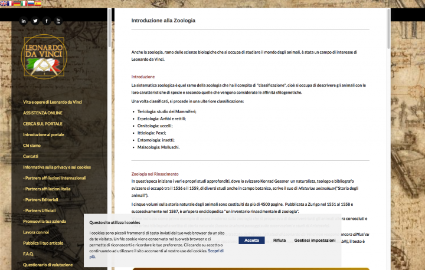Open the Twitter social icon
The height and width of the screenshot is (270, 425).
[35, 21]
